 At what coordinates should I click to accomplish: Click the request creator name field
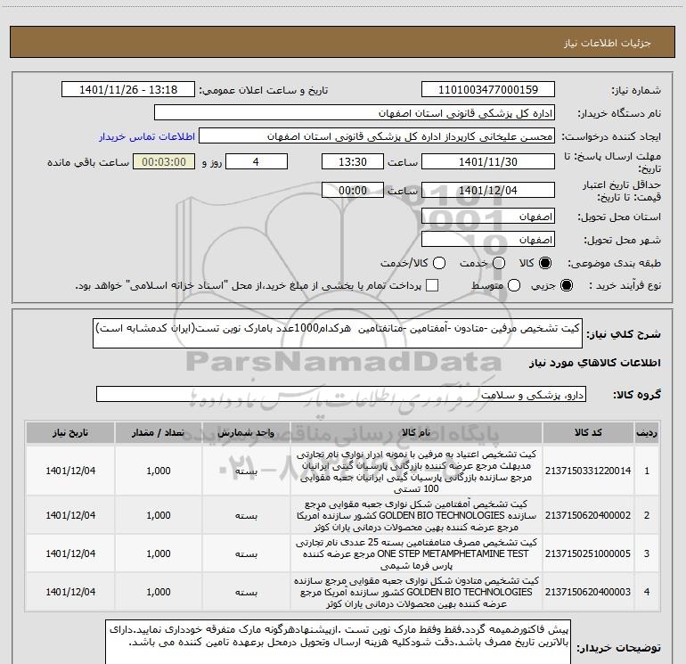coord(376,136)
